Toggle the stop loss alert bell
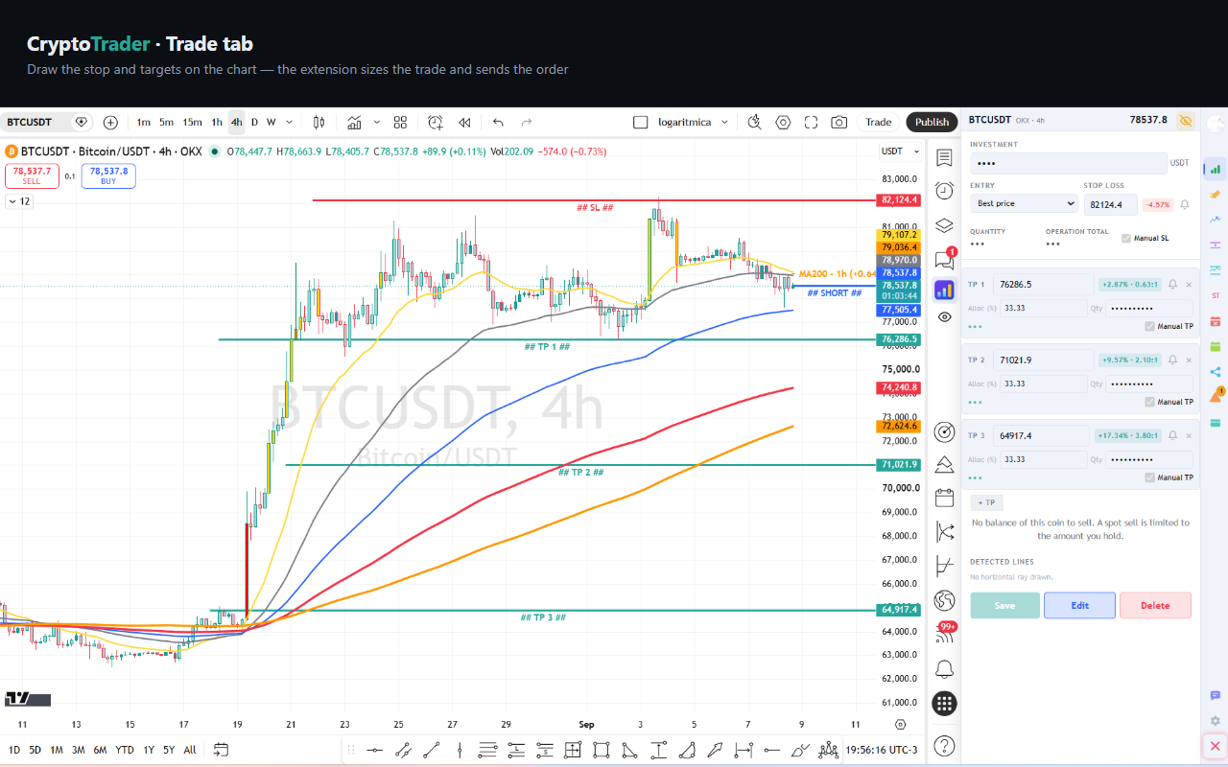The height and width of the screenshot is (767, 1228). (x=1185, y=204)
